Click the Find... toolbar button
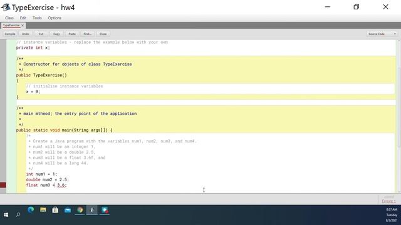 click(88, 34)
